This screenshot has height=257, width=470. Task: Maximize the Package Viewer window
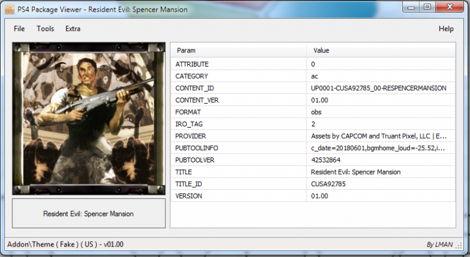(427, 7)
